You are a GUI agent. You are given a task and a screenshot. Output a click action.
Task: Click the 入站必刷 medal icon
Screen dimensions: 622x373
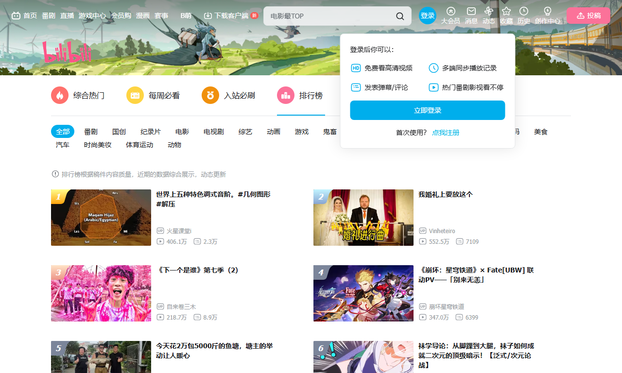(x=210, y=95)
